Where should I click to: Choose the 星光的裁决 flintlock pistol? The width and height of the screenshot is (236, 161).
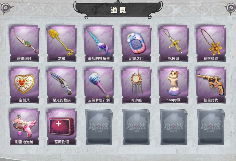pos(62,85)
